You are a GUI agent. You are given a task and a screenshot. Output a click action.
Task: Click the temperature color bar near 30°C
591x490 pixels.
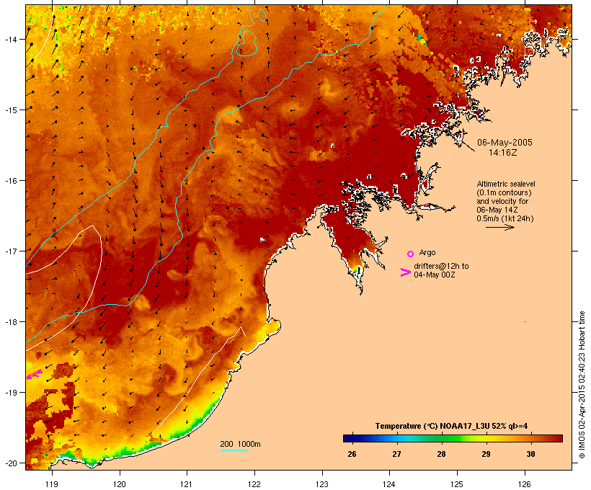pyautogui.click(x=530, y=438)
